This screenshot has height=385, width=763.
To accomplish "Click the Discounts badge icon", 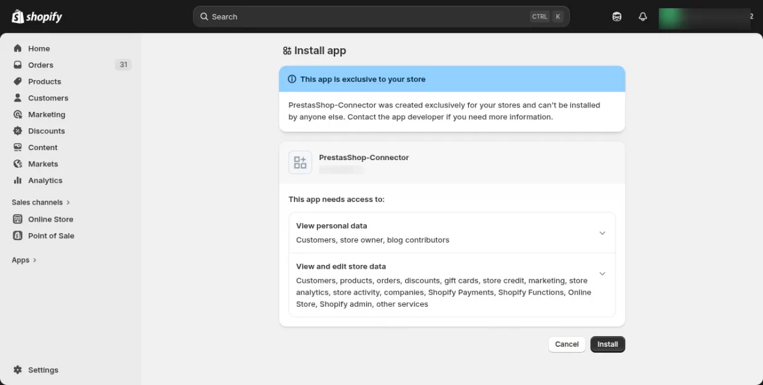I will [x=18, y=131].
